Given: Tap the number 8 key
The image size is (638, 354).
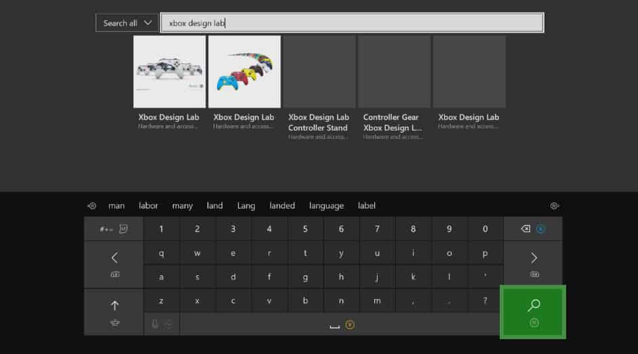Looking at the screenshot, I should coord(413,229).
